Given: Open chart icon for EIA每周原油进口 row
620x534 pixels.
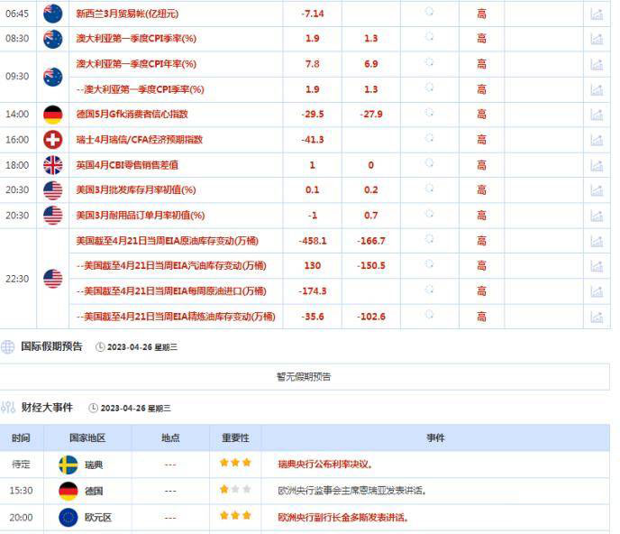Looking at the screenshot, I should pos(597,291).
